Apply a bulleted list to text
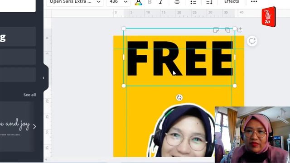The height and width of the screenshot is (163, 290). click(193, 2)
